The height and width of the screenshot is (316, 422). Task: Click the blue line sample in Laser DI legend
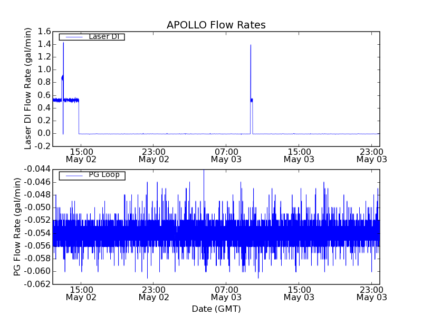[x=72, y=37]
